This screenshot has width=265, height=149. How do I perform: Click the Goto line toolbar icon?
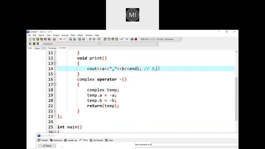[x=84, y=39]
